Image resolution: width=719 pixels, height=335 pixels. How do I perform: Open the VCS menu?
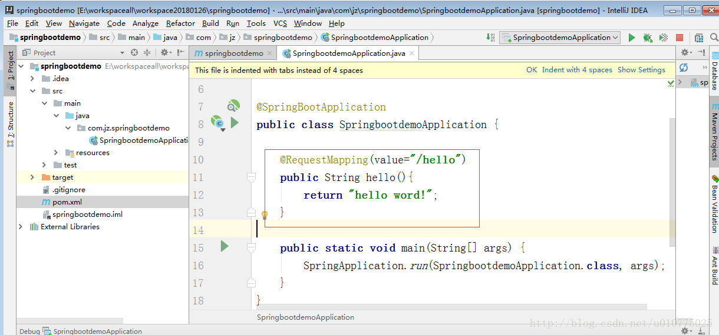pos(280,23)
